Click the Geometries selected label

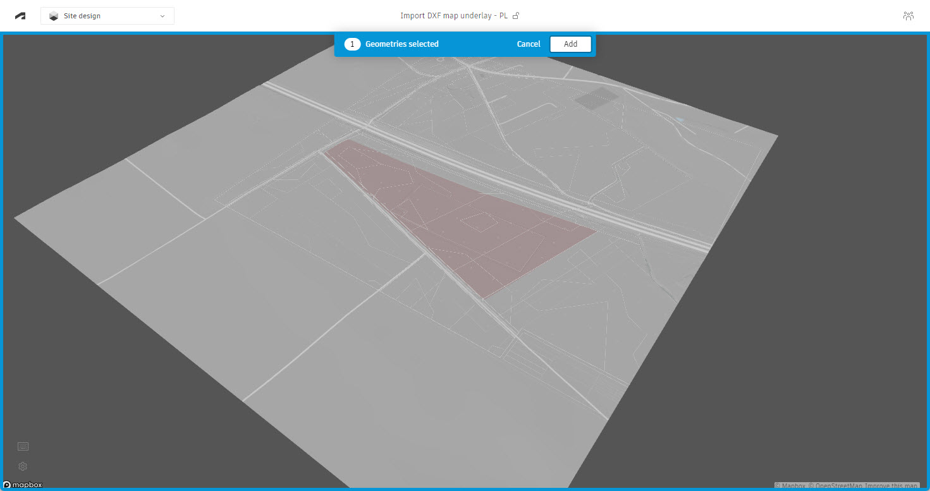pos(402,44)
